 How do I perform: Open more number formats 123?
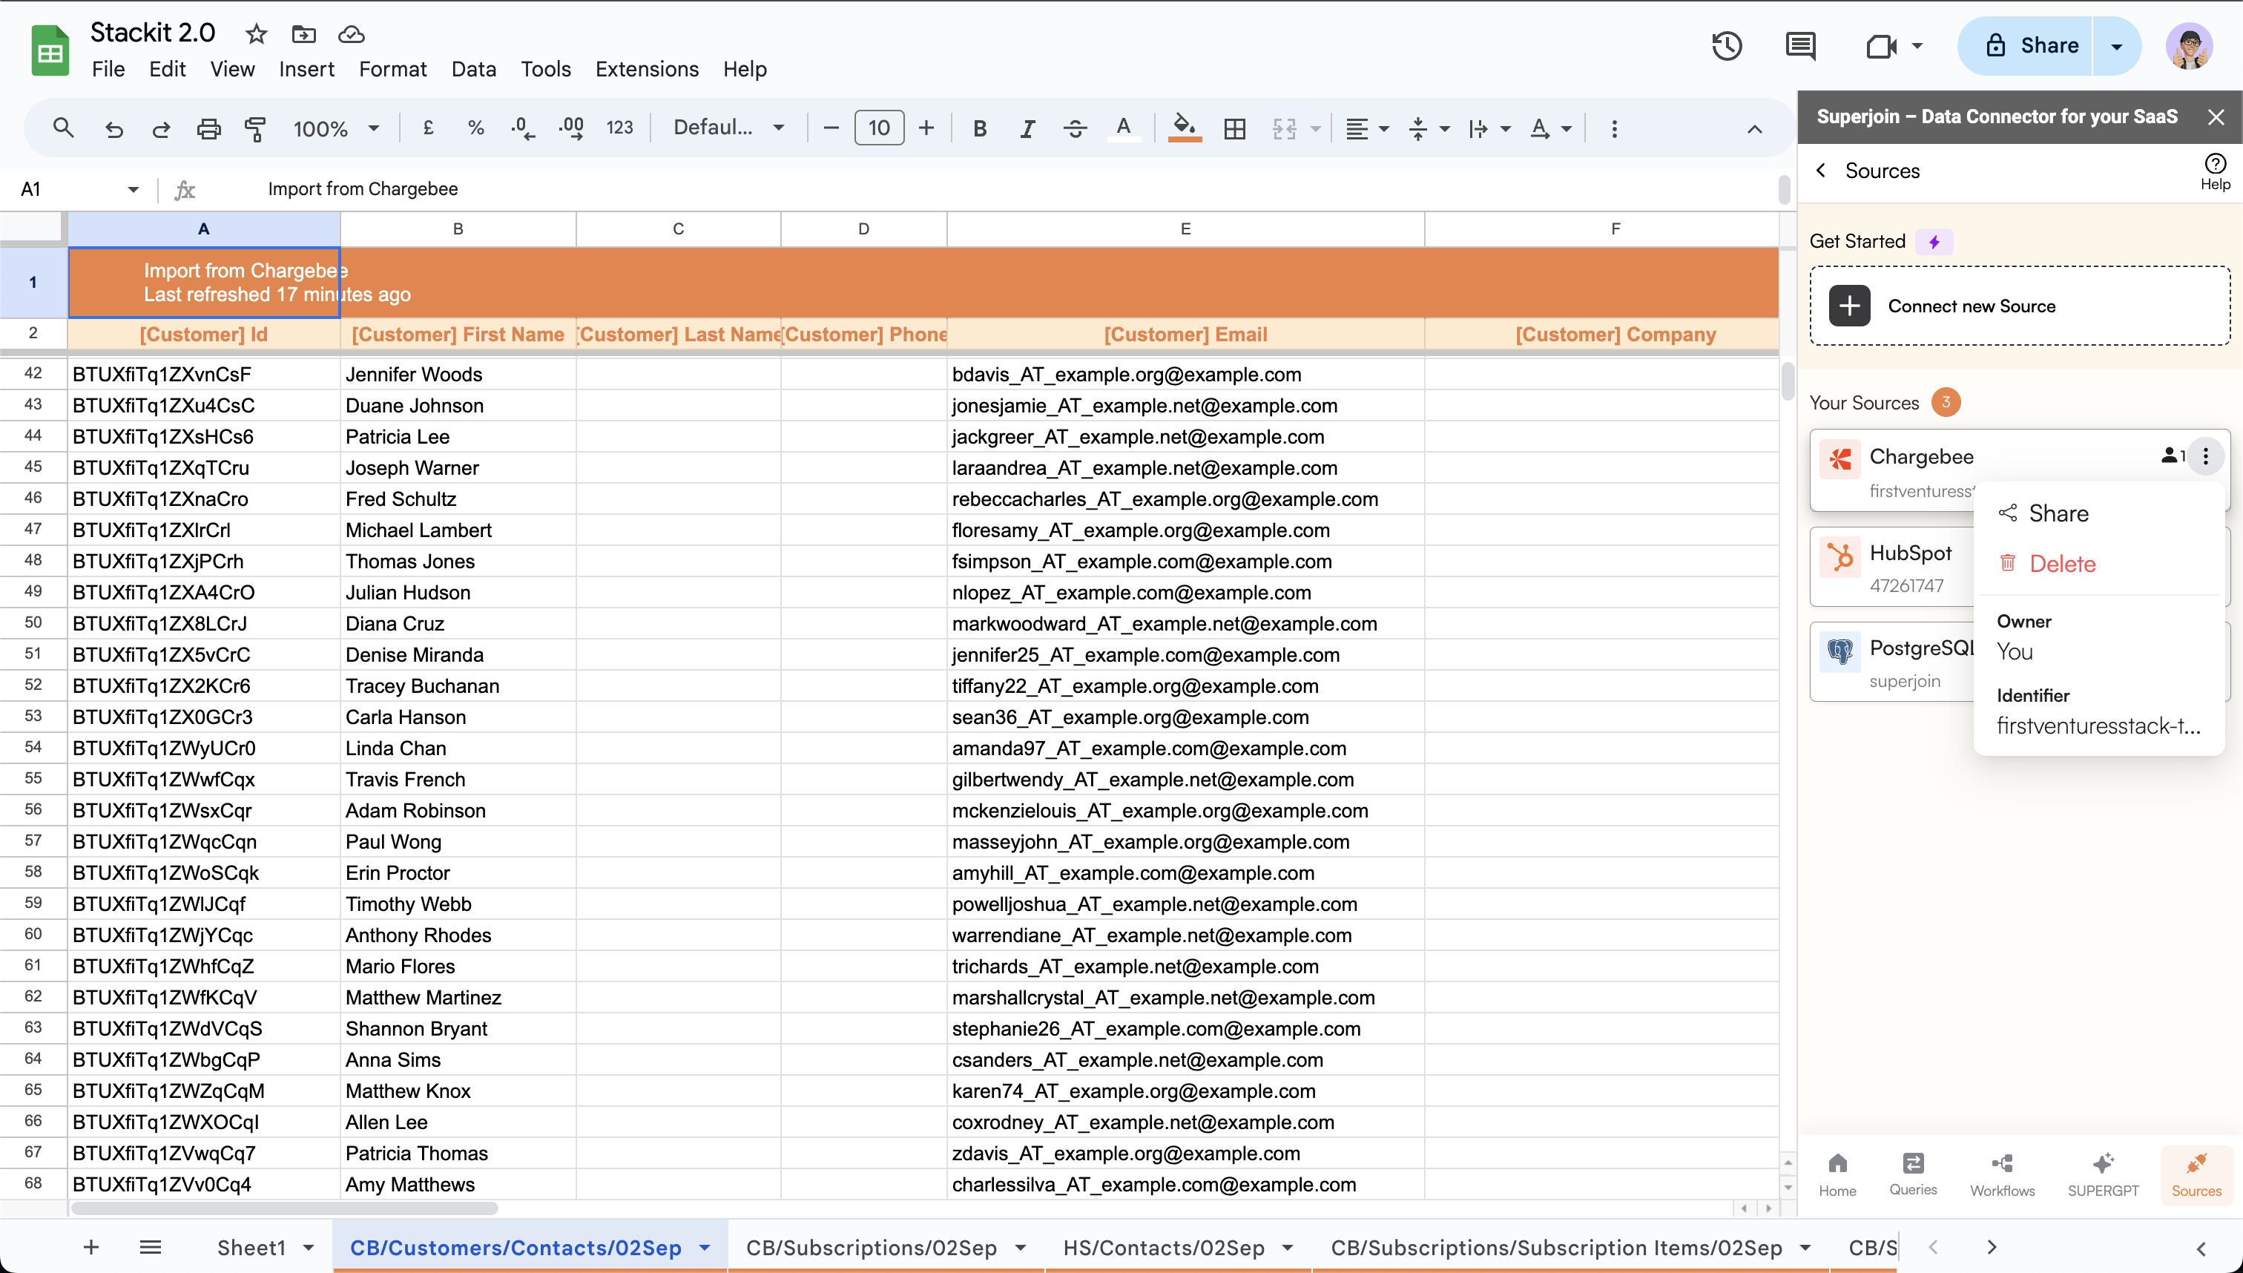click(620, 128)
